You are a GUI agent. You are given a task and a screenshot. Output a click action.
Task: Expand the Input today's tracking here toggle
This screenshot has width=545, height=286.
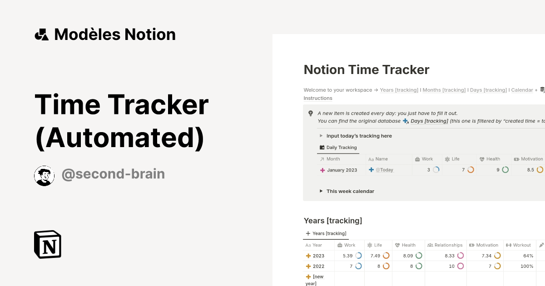pyautogui.click(x=321, y=136)
